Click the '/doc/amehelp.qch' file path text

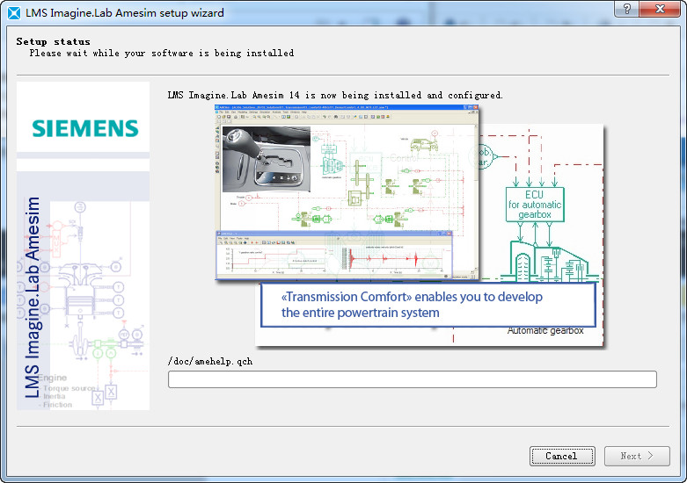[x=210, y=362]
